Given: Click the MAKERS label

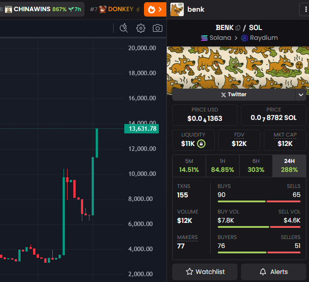Looking at the screenshot, I should tap(187, 237).
